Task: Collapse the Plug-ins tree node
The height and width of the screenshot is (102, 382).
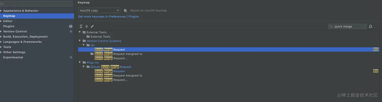Action: (x=80, y=63)
